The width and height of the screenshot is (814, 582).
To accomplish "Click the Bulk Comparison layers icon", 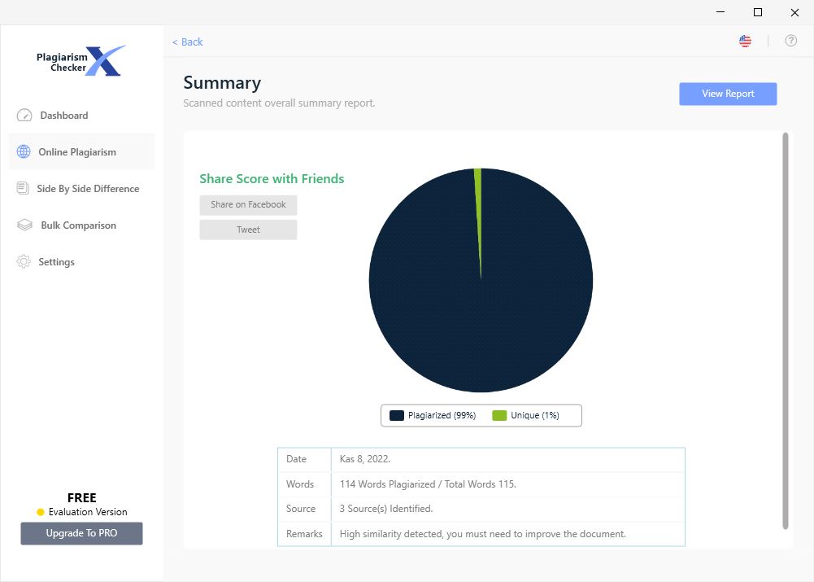I will pyautogui.click(x=24, y=225).
